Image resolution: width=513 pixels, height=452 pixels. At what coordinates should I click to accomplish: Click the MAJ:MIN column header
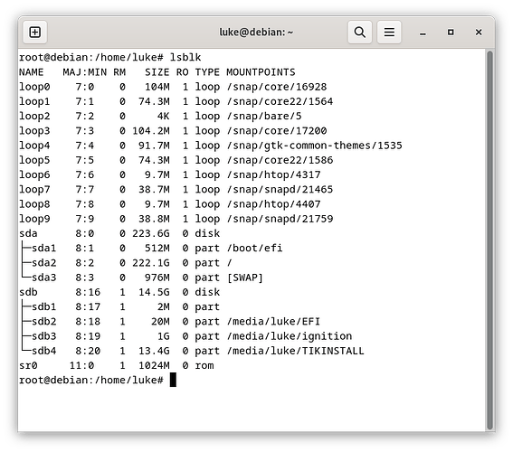tap(85, 72)
